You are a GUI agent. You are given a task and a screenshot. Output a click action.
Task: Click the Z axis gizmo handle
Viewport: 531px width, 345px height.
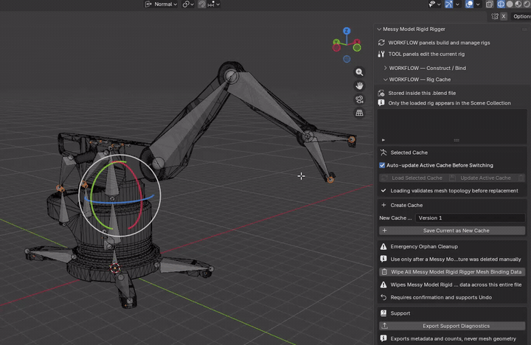[x=347, y=31]
